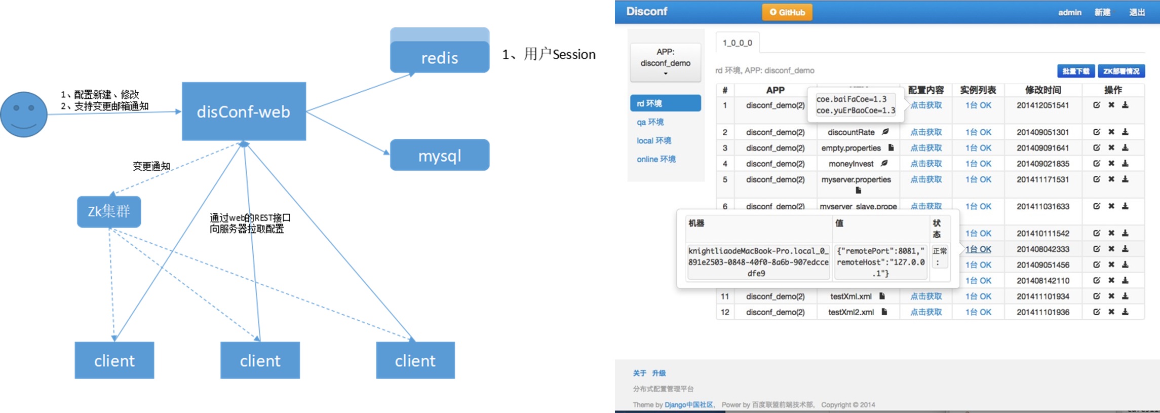Delete the discountRate config via X icon
This screenshot has height=413, width=1160.
click(x=1111, y=132)
